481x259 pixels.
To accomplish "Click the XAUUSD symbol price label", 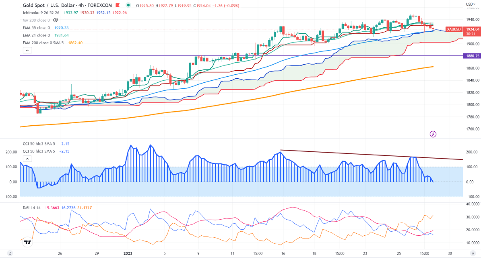I will click(x=454, y=29).
